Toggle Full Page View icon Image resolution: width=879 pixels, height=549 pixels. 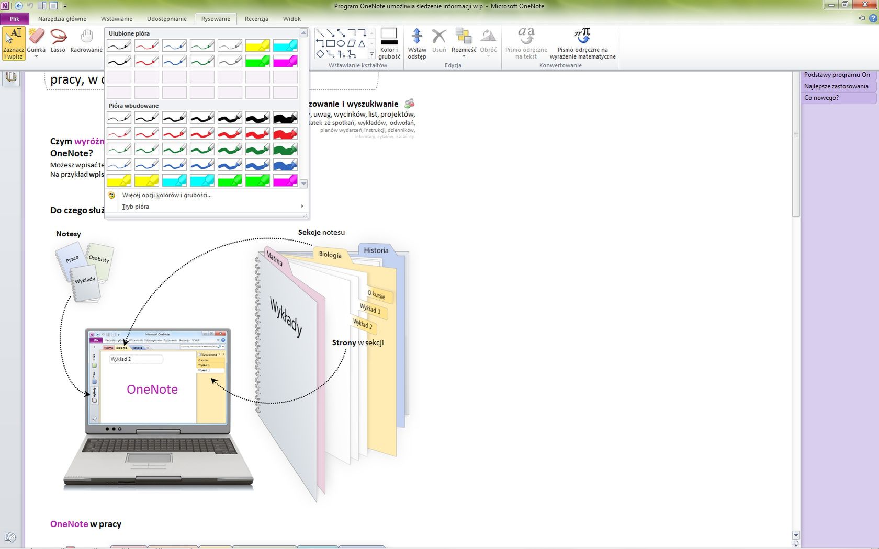tap(53, 6)
